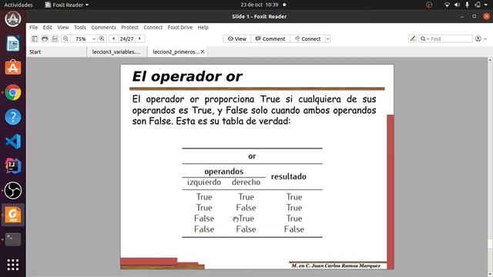Image resolution: width=493 pixels, height=277 pixels.
Task: Go to the previous page arrow
Action: tap(113, 38)
